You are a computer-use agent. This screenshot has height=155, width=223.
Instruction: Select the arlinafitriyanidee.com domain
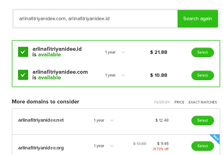[202, 75]
